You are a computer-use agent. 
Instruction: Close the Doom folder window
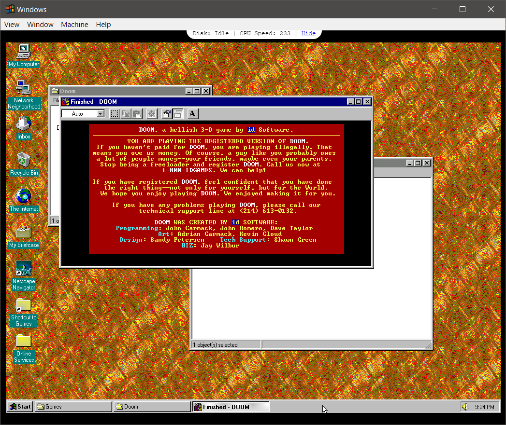(205, 91)
